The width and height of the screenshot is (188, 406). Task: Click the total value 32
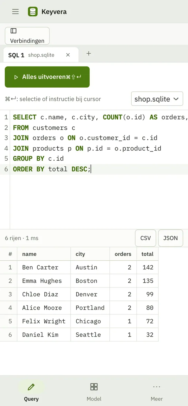(x=147, y=335)
